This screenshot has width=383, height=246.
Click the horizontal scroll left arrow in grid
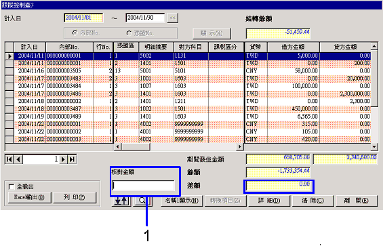click(117, 146)
